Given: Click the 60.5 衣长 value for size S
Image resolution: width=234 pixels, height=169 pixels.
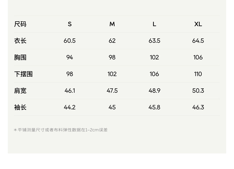Looking at the screenshot, I should coord(70,41).
